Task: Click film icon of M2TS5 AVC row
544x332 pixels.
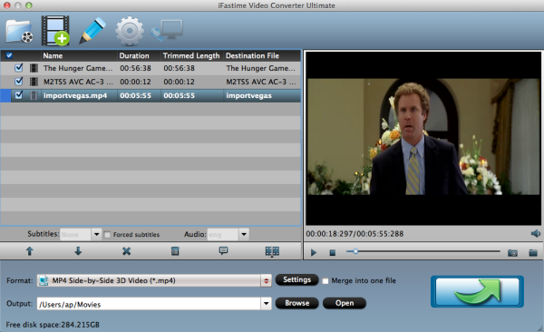Action: coord(34,82)
